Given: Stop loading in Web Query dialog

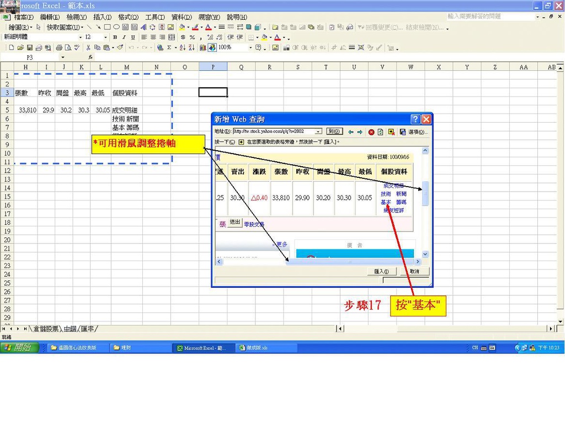Looking at the screenshot, I should click(371, 132).
